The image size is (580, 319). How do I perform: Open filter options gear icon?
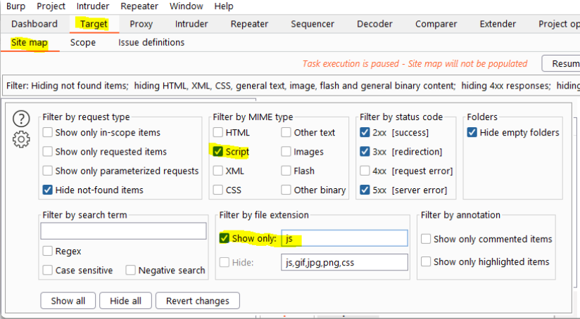[x=21, y=139]
